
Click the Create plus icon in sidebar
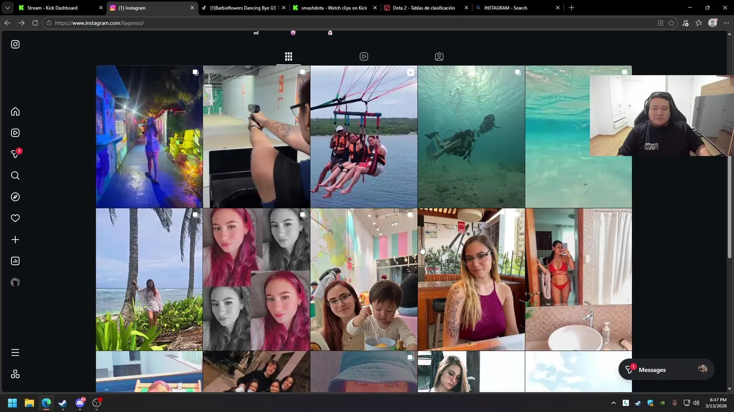tap(15, 240)
